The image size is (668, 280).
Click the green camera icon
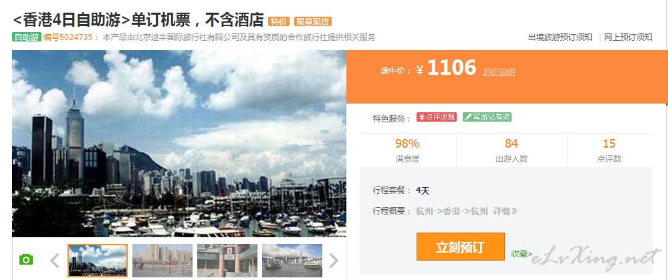(26, 259)
